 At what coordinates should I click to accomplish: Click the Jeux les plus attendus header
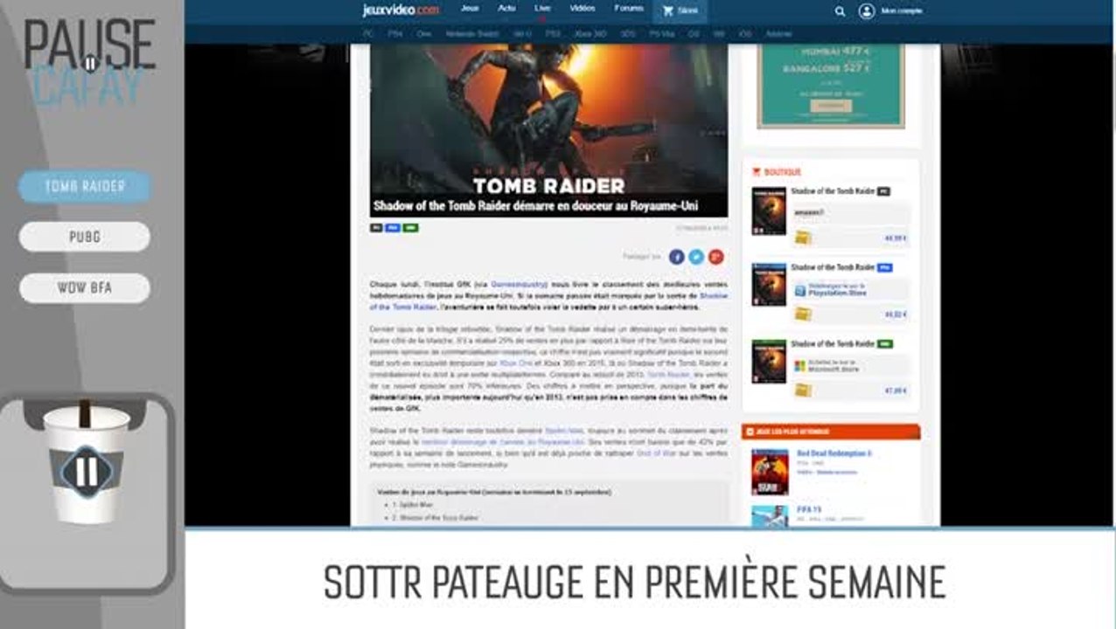click(x=831, y=432)
